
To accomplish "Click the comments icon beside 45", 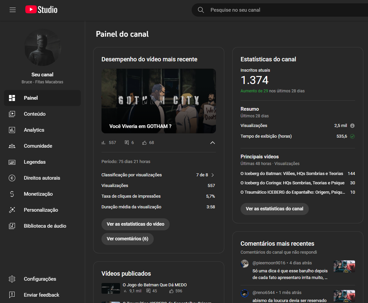I will click(148, 291).
